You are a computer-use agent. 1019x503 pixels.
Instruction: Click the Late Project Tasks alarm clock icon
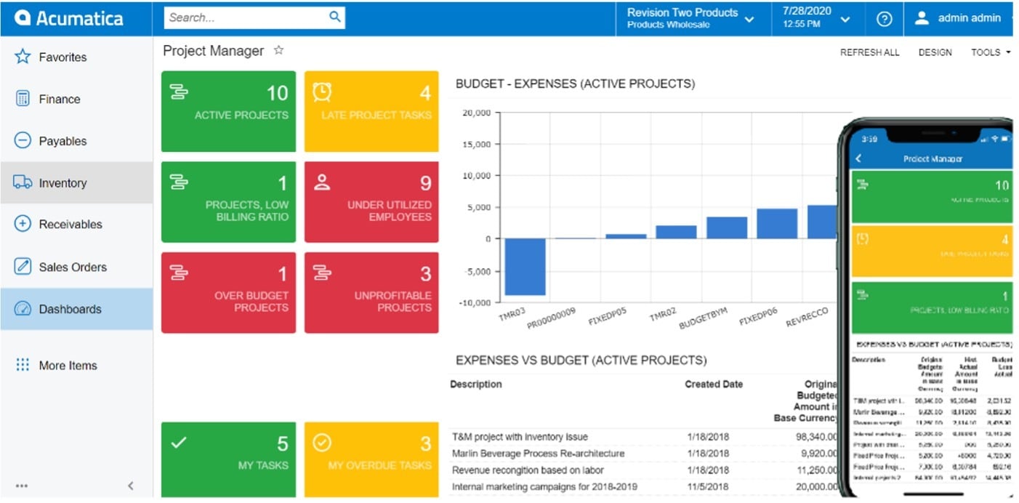pos(322,92)
